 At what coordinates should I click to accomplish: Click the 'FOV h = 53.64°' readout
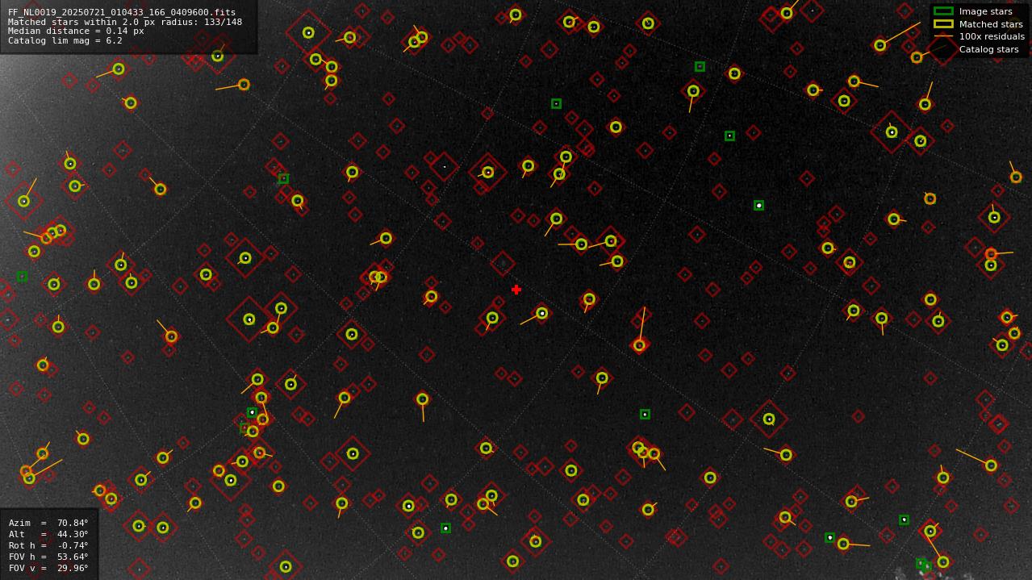pos(48,557)
